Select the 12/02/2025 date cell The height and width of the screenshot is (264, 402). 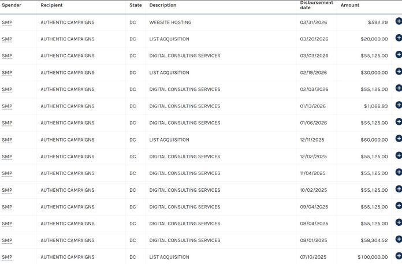click(314, 157)
